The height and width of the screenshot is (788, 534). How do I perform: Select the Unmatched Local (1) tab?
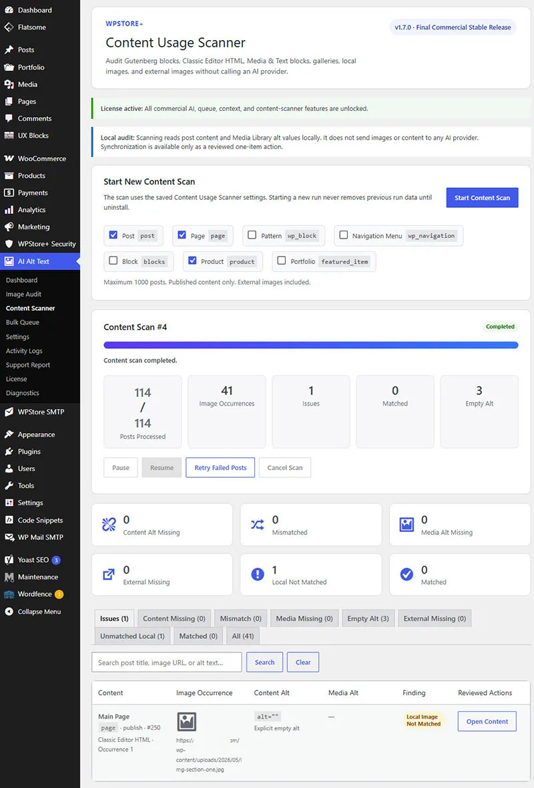[x=132, y=636]
